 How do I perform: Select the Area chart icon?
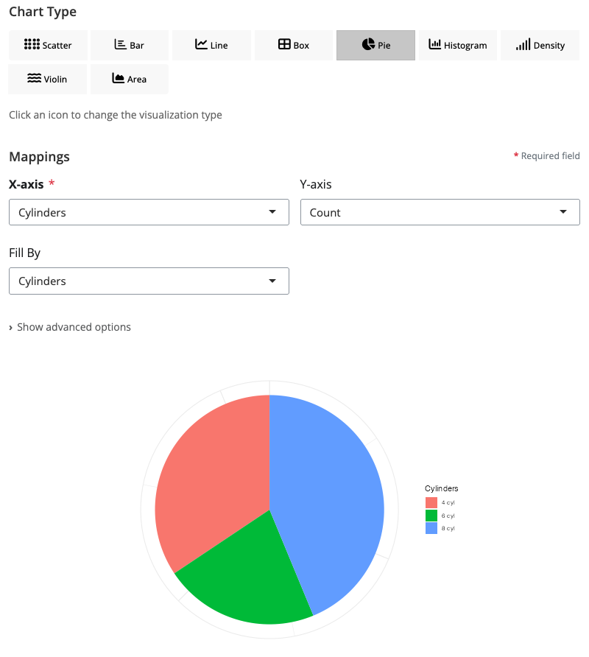click(x=130, y=79)
